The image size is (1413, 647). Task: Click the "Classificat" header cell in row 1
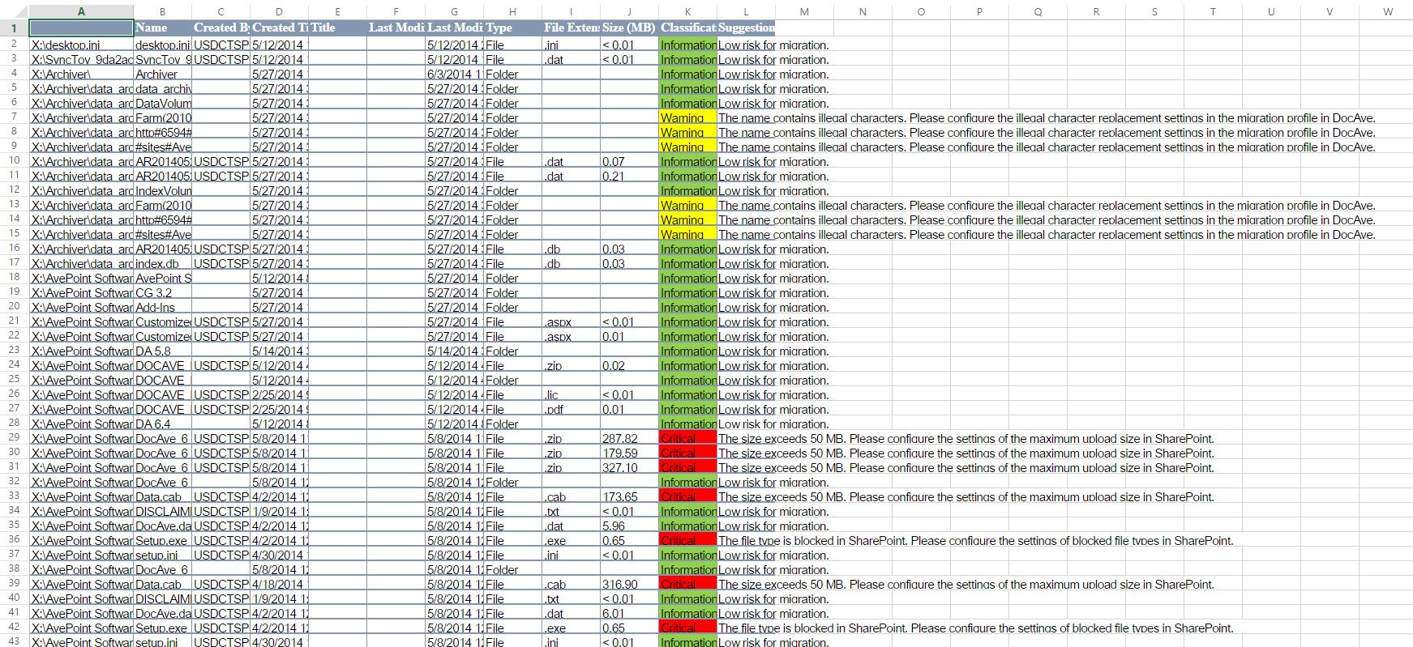coord(688,28)
